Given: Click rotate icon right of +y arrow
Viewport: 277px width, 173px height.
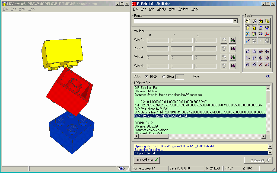Looking at the screenshot, I should (260, 58).
